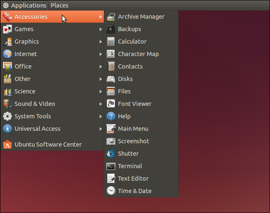Click the Accessories submenu arrow

(x=101, y=17)
